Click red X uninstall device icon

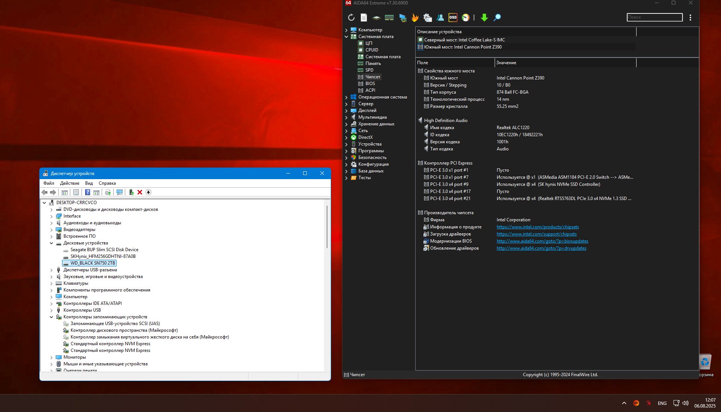pyautogui.click(x=140, y=192)
